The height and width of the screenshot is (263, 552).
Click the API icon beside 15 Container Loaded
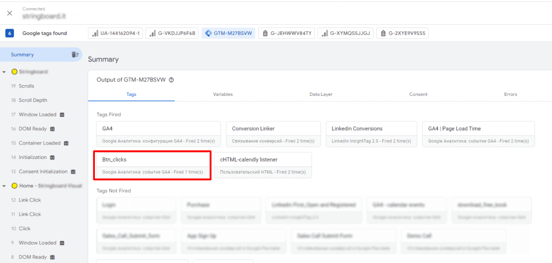pyautogui.click(x=66, y=143)
